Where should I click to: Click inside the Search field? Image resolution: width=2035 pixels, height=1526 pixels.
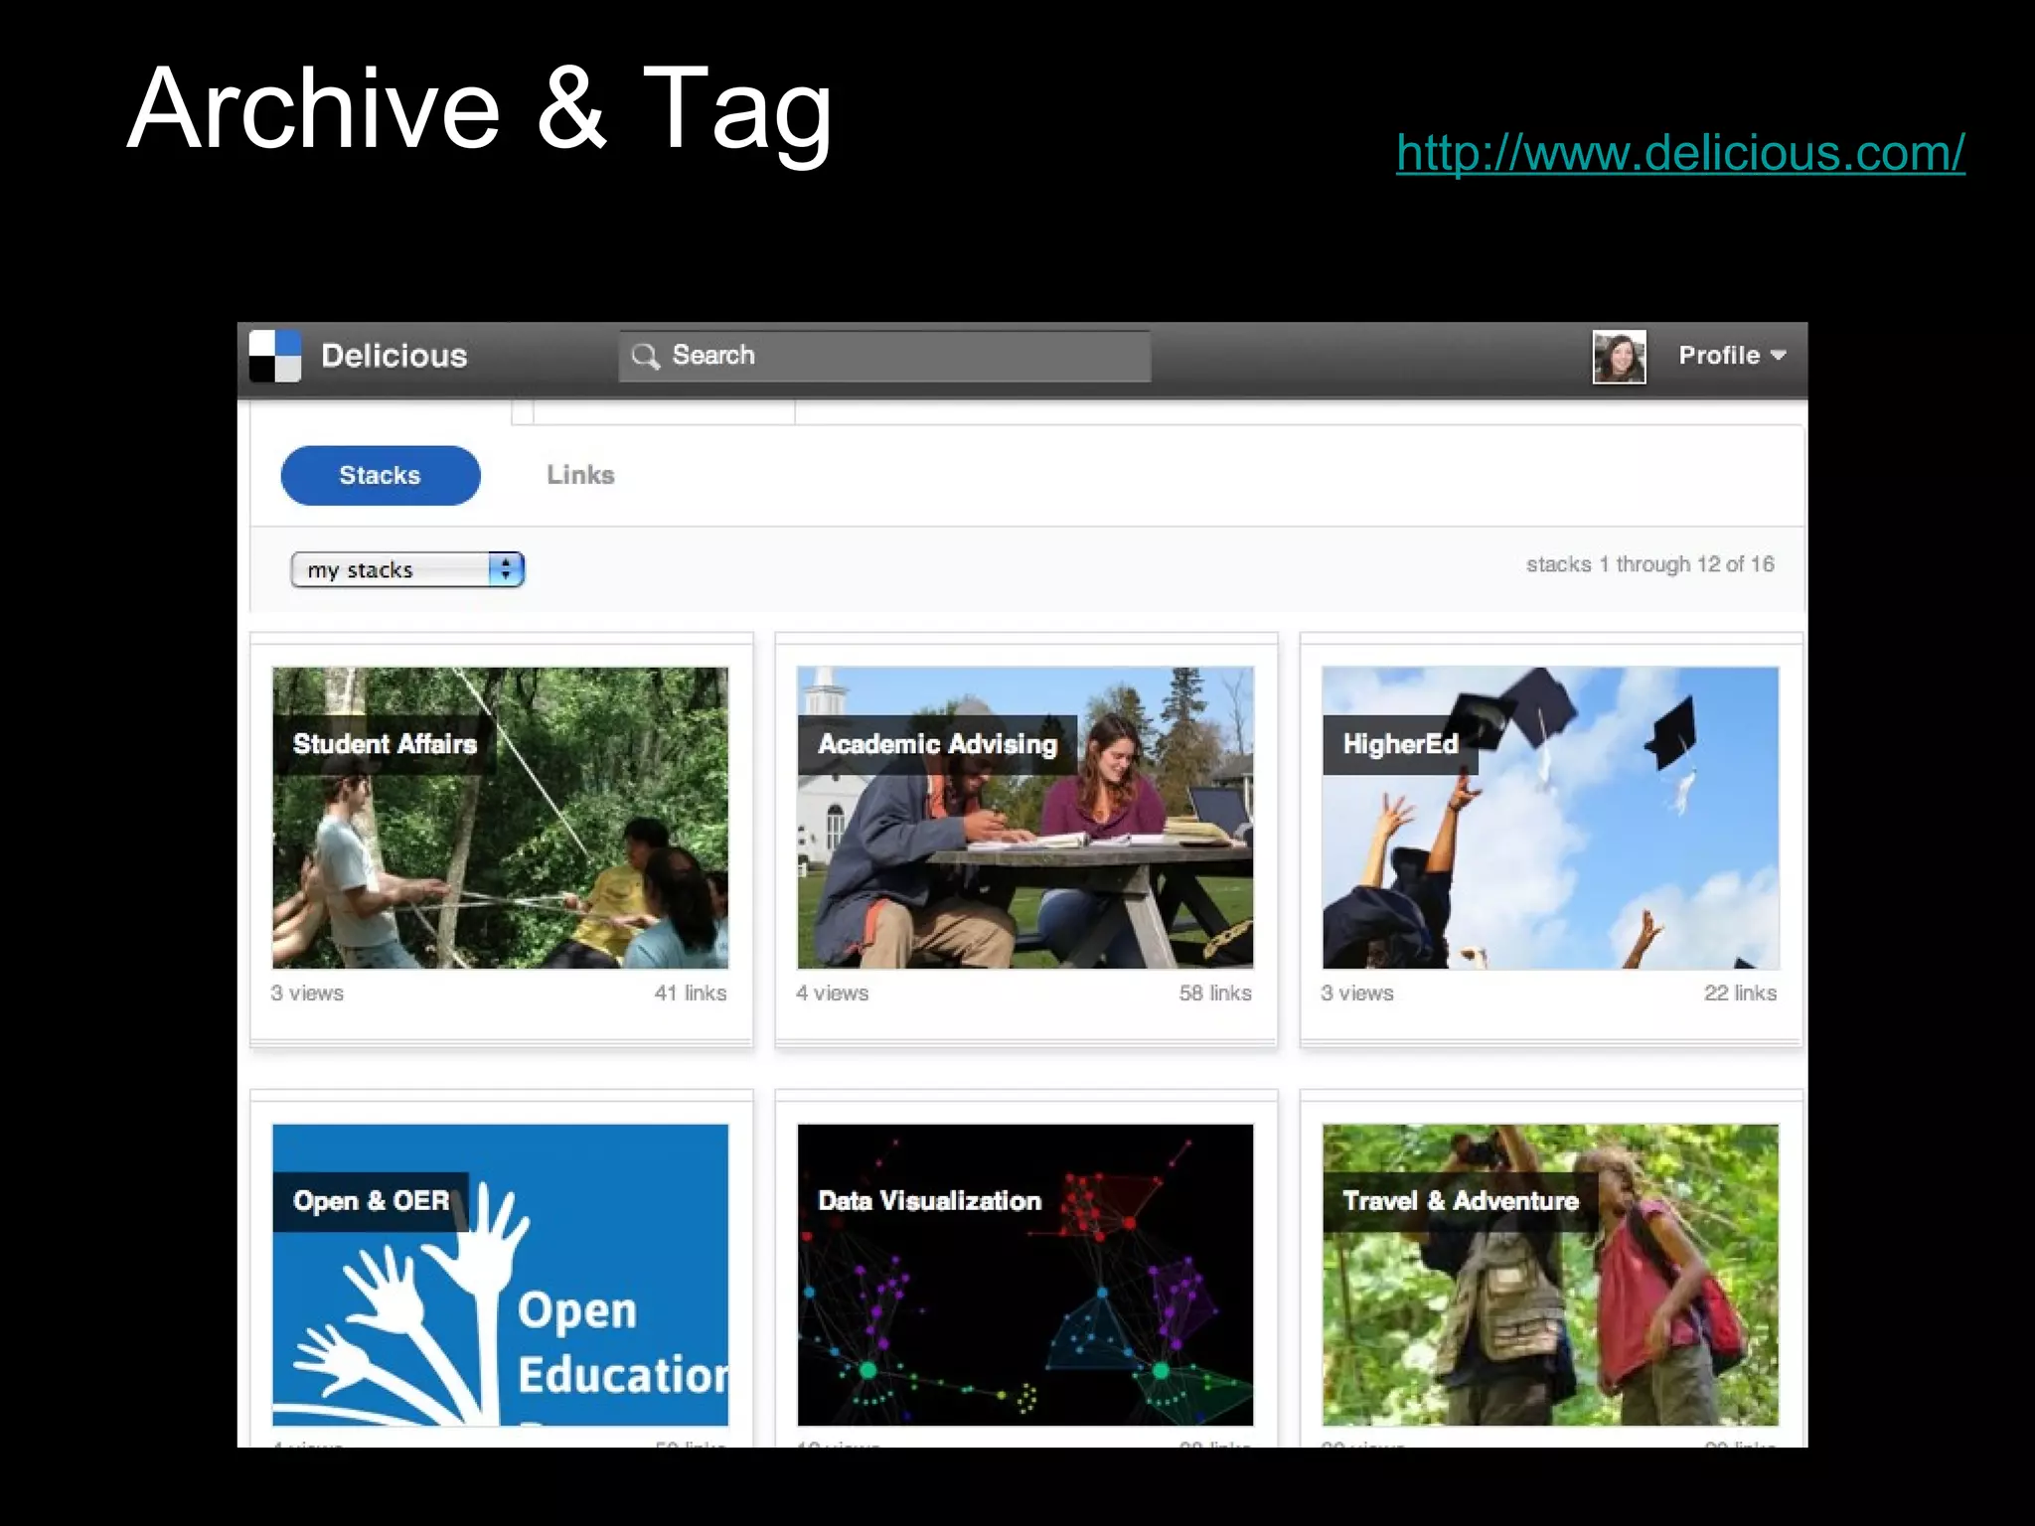tap(884, 356)
